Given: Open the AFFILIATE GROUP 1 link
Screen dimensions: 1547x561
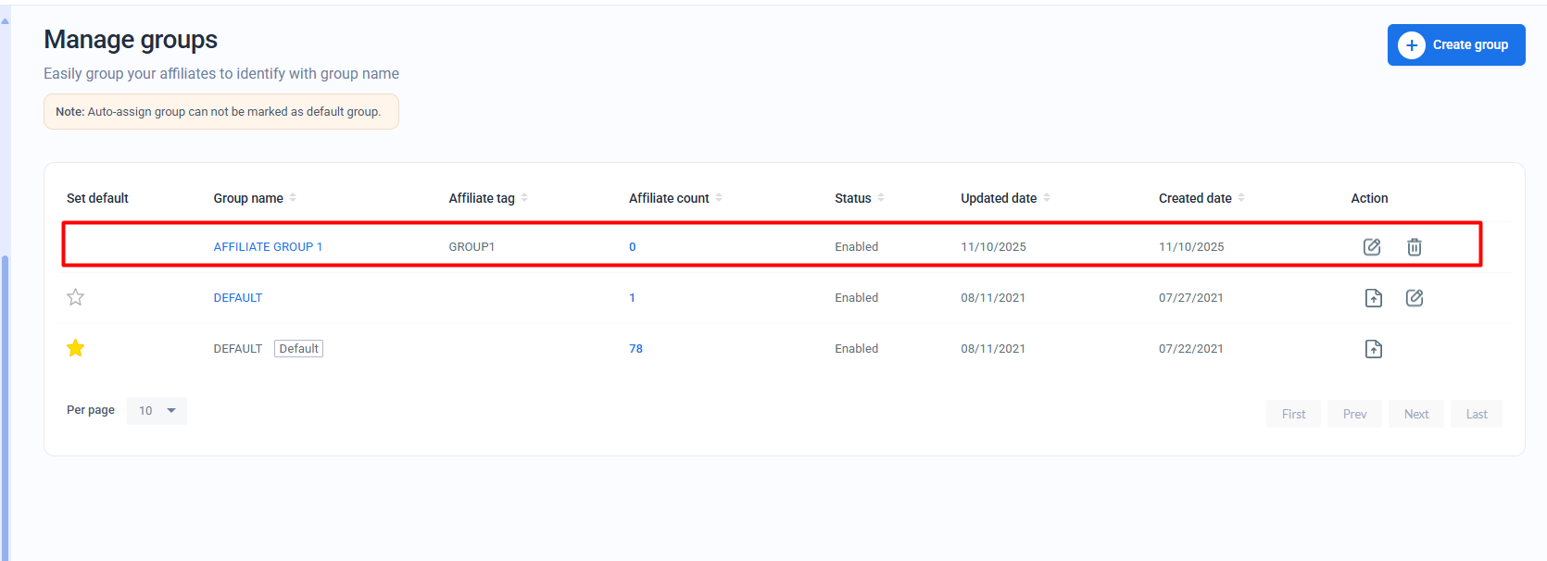Looking at the screenshot, I should [x=268, y=247].
